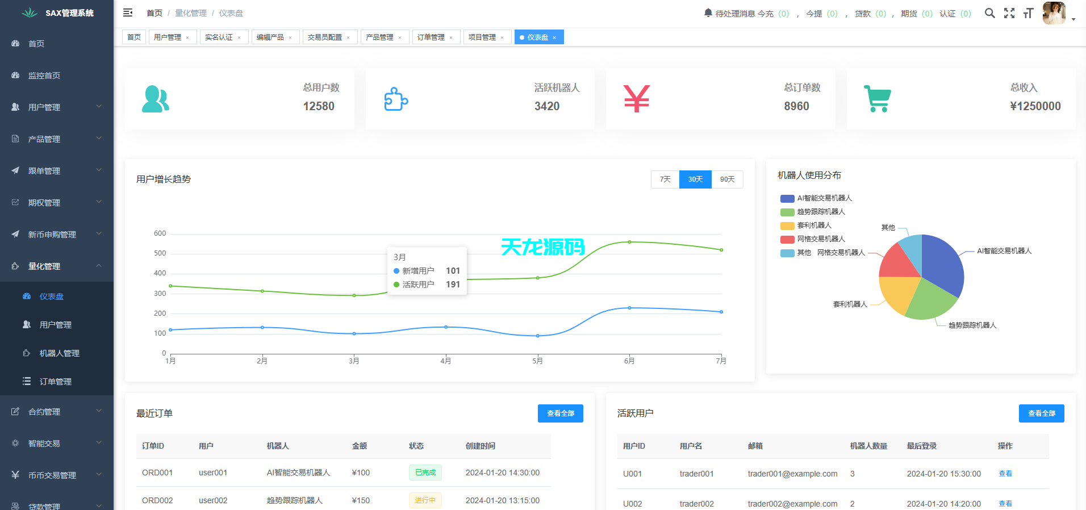Click the 总收入 shopping cart icon

(x=878, y=99)
